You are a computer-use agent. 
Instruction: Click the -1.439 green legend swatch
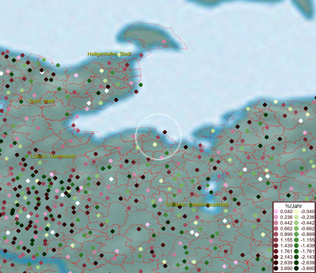click(x=296, y=246)
